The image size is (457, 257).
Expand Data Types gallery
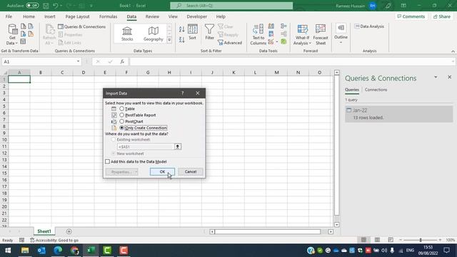pos(169,40)
